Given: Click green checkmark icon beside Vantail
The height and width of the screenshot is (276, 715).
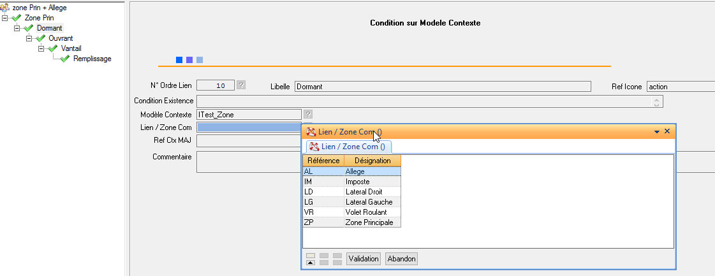Looking at the screenshot, I should pos(53,48).
